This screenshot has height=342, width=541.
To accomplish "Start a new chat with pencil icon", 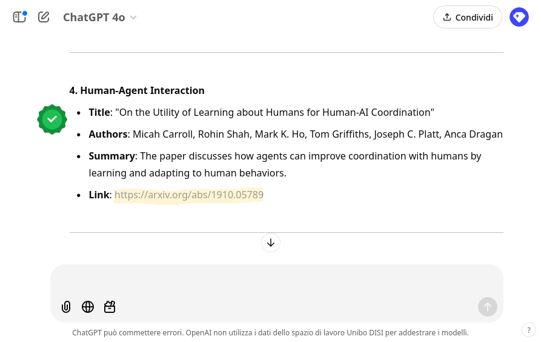I will coord(44,17).
